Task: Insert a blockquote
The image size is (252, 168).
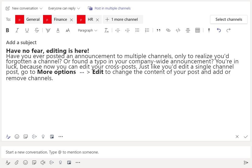Action: 158,30
